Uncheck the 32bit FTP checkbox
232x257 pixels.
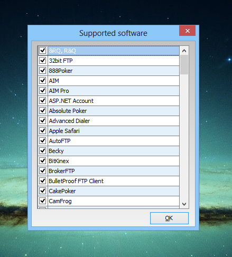pos(42,61)
